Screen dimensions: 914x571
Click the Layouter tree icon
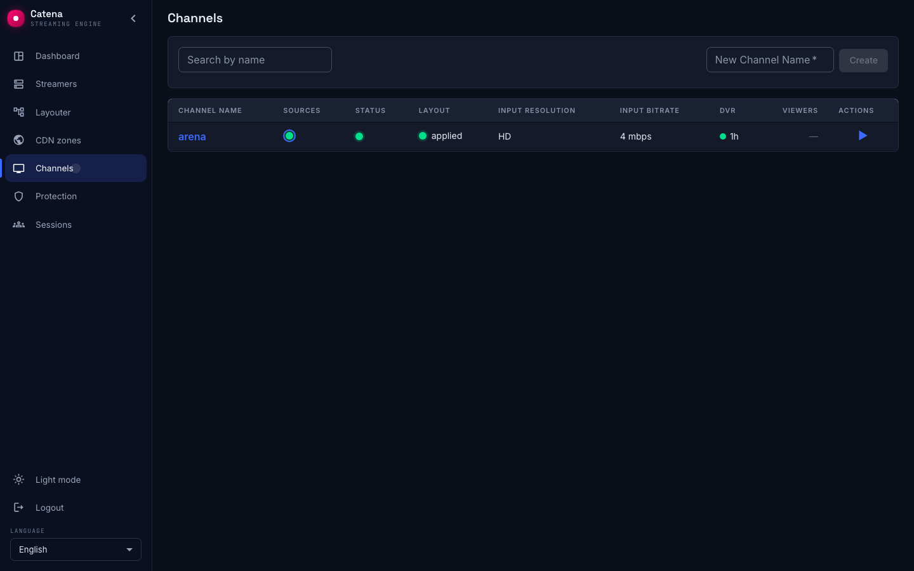tap(19, 112)
